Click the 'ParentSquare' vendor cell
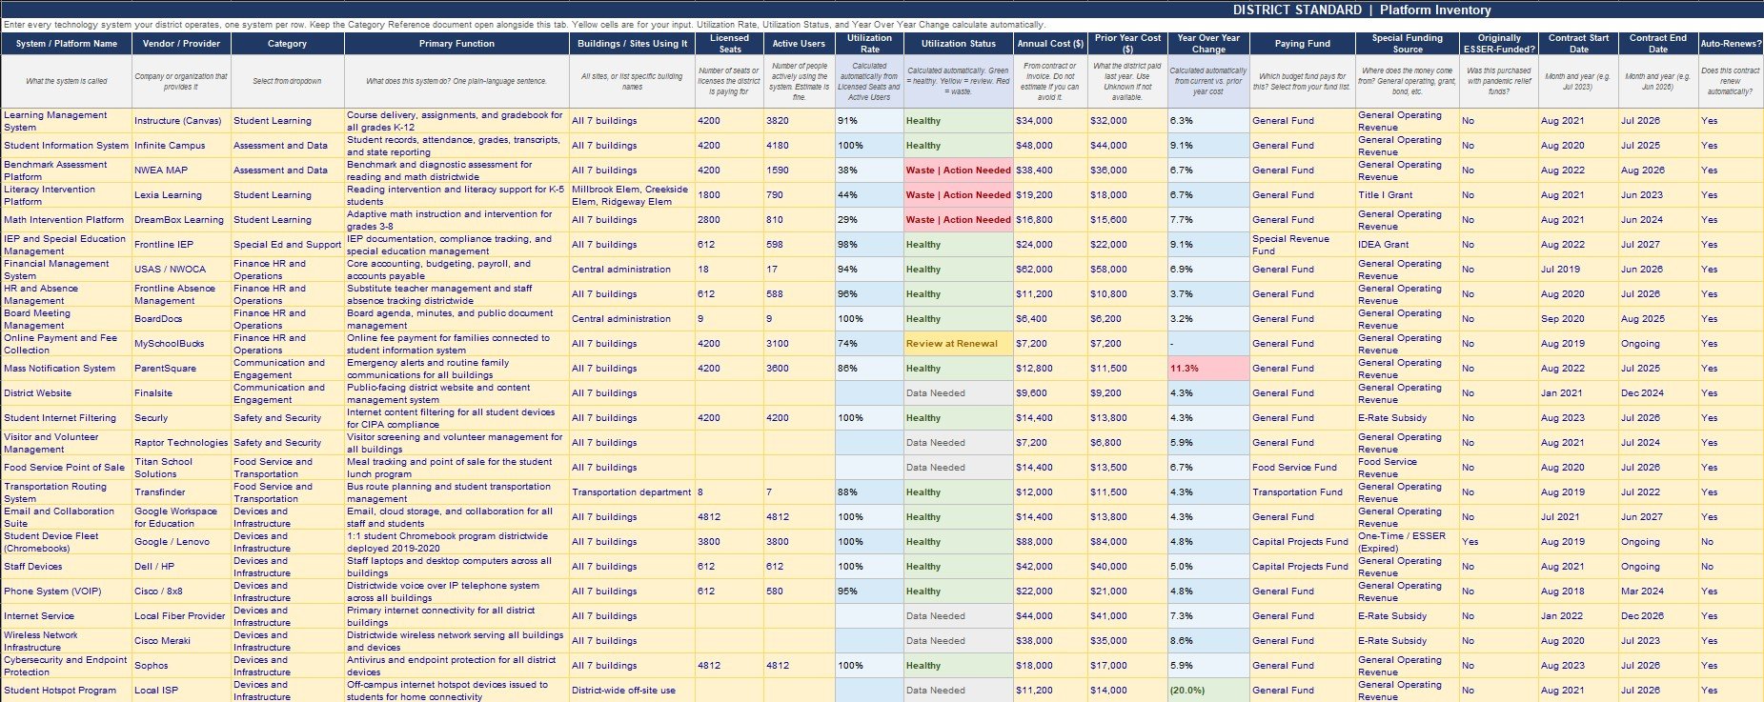Screen dimensions: 1764x702 pyautogui.click(x=181, y=369)
